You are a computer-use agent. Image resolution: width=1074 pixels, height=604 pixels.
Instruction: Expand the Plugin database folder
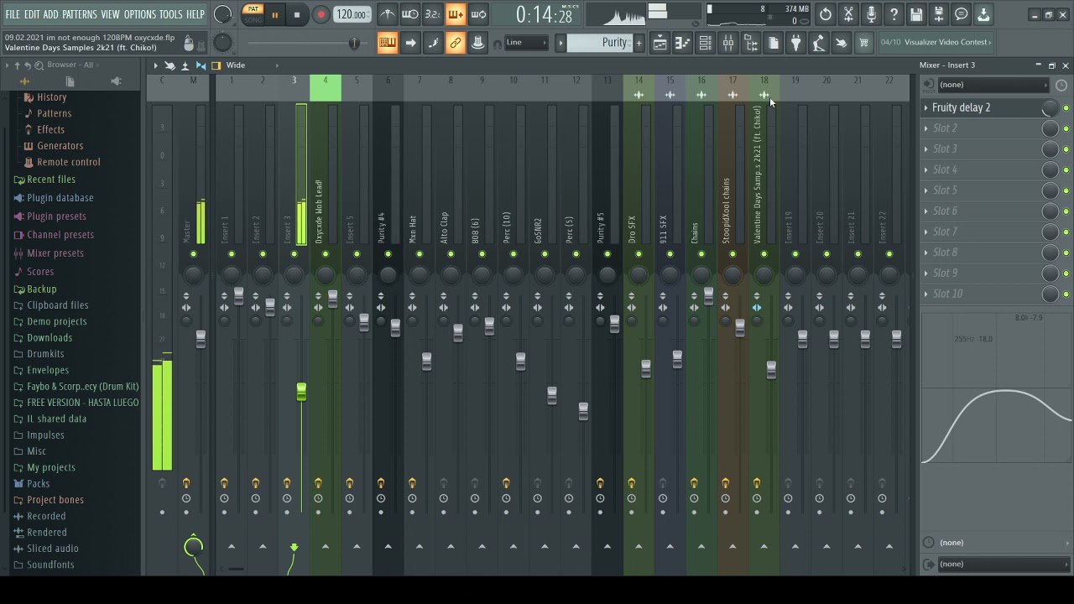tap(60, 198)
